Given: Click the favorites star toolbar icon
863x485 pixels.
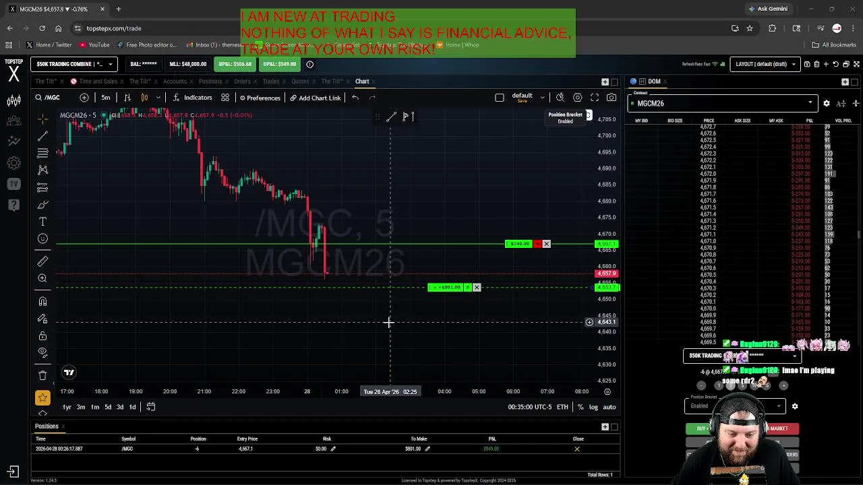Looking at the screenshot, I should pyautogui.click(x=42, y=398).
